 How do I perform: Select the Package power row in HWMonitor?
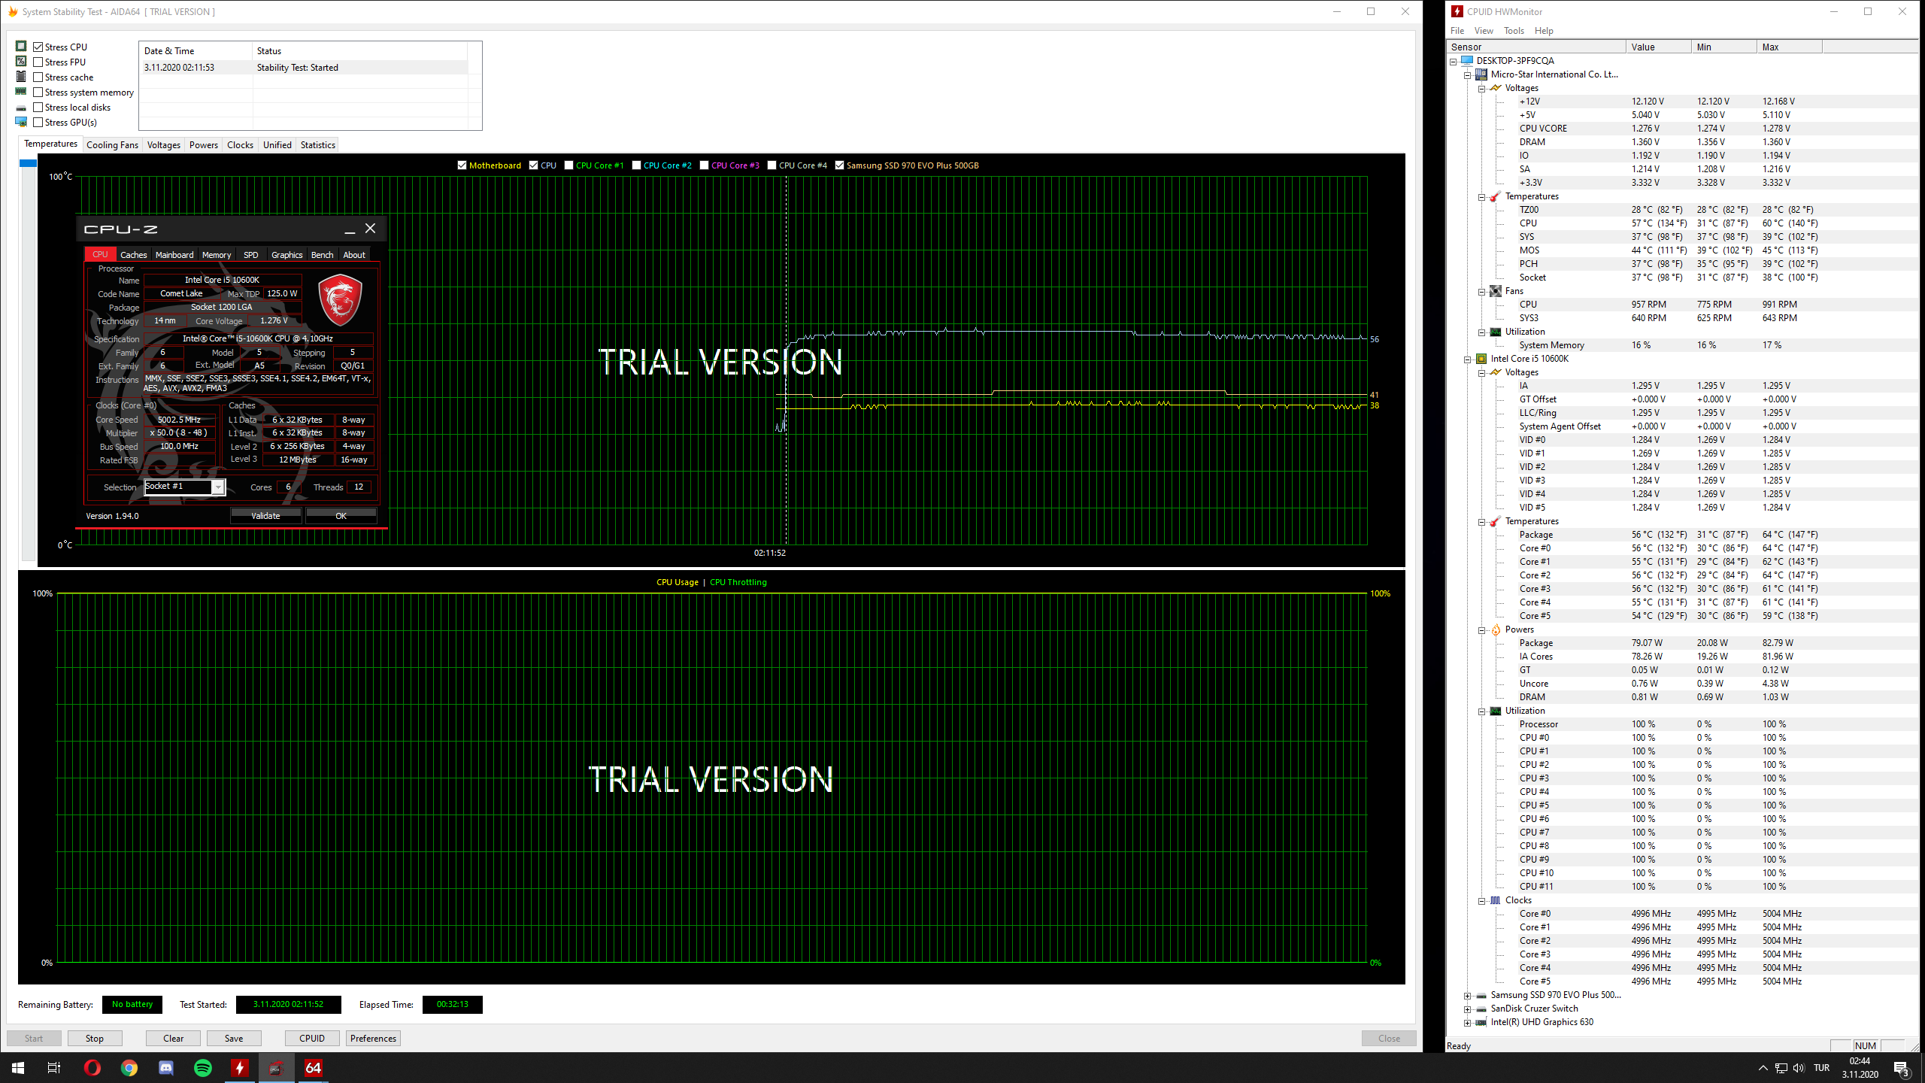1535,643
